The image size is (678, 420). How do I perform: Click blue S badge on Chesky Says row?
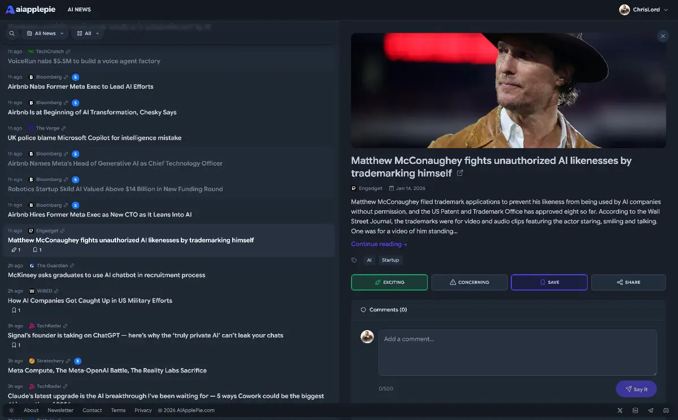76,103
